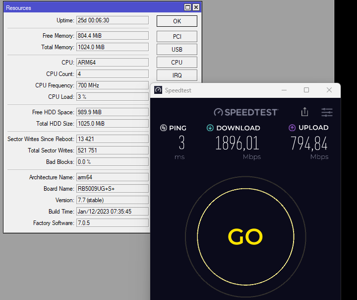Click the Architecture Name field
The width and height of the screenshot is (357, 300).
click(113, 177)
